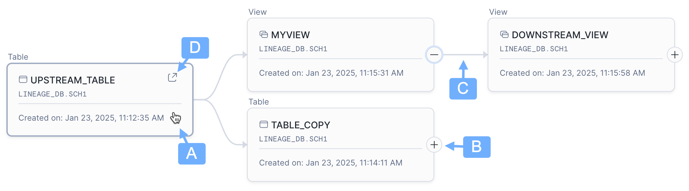Viewport: 689px width, 191px height.
Task: Click the blue callout marker B
Action: coord(477,147)
